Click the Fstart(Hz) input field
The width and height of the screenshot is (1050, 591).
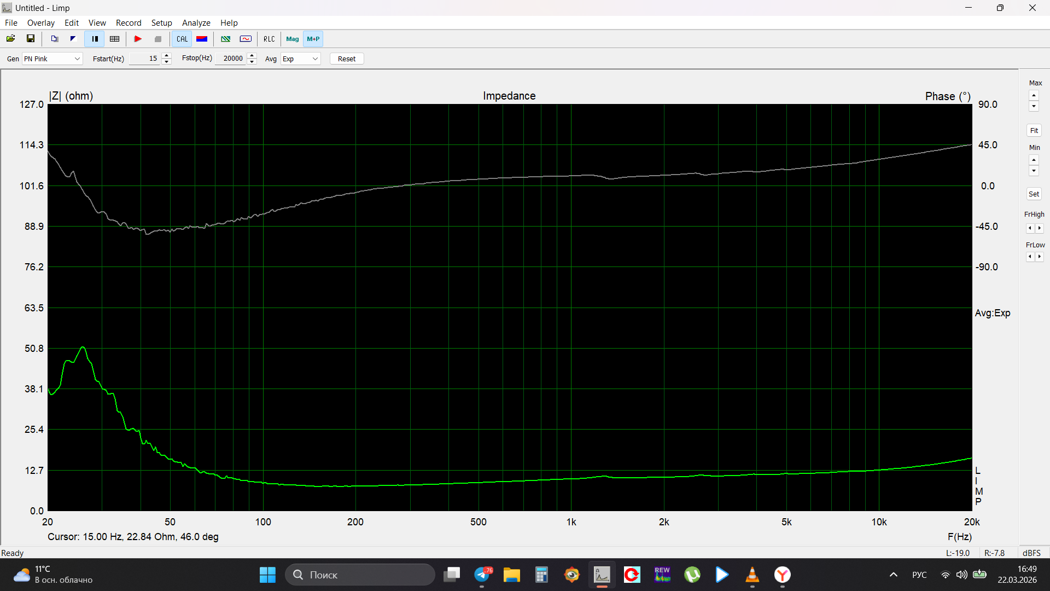144,59
